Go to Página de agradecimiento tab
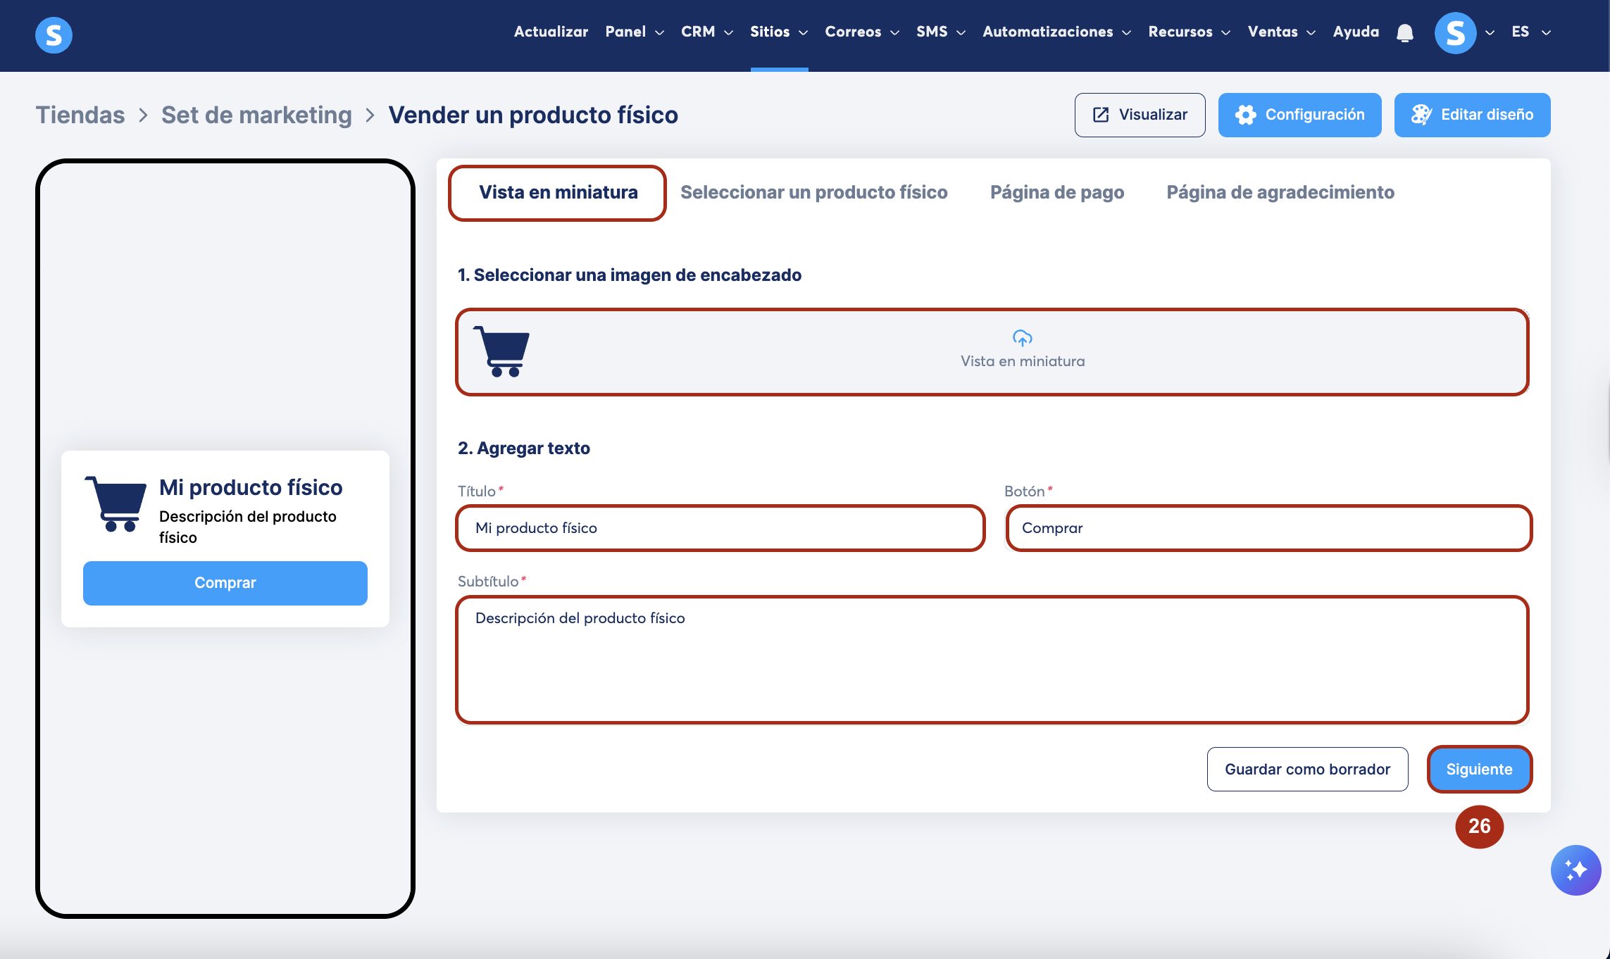This screenshot has height=959, width=1610. click(x=1280, y=192)
